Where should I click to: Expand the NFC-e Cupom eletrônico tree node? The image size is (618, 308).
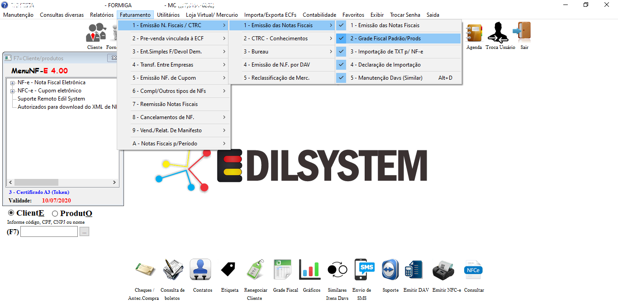point(13,91)
